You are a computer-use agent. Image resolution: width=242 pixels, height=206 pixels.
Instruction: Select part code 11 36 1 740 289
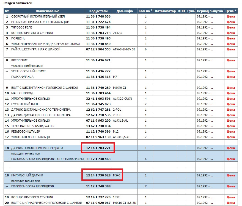pyautogui.click(x=98, y=88)
